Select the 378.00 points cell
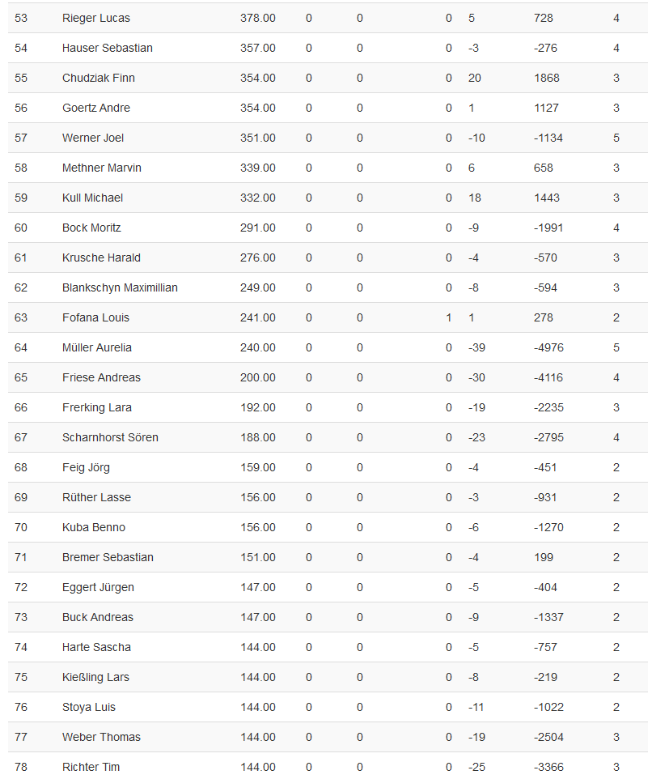Viewport: 648px width, 779px height. (x=257, y=18)
